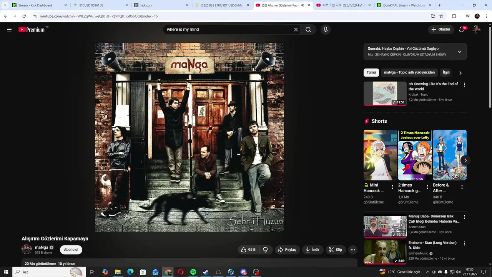Open the Chrome three-dot menu
Image resolution: width=492 pixels, height=277 pixels.
coord(486,16)
